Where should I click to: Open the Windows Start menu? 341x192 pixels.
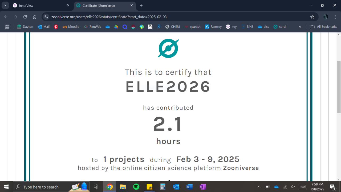coord(6,187)
